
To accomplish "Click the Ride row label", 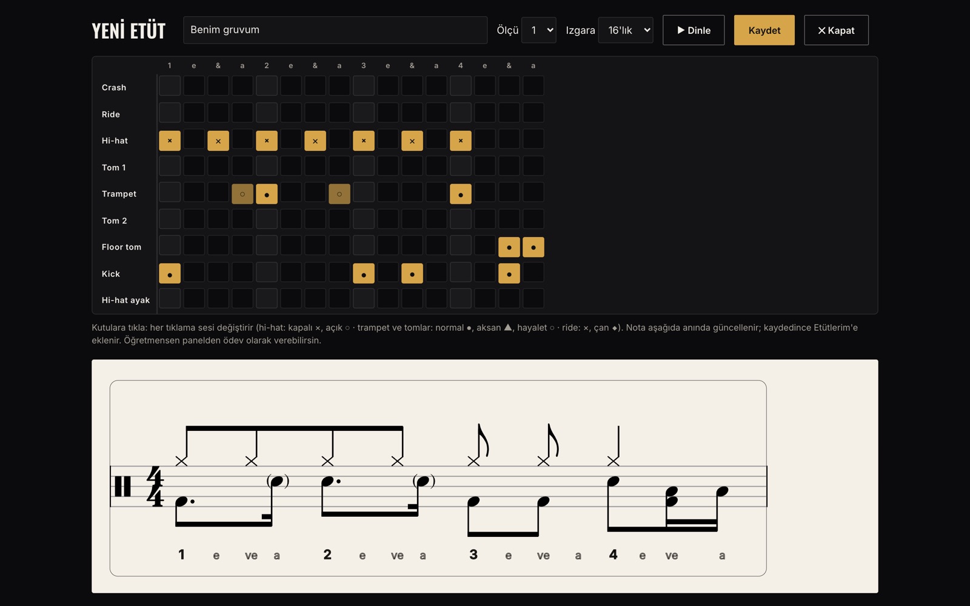I will (x=111, y=114).
